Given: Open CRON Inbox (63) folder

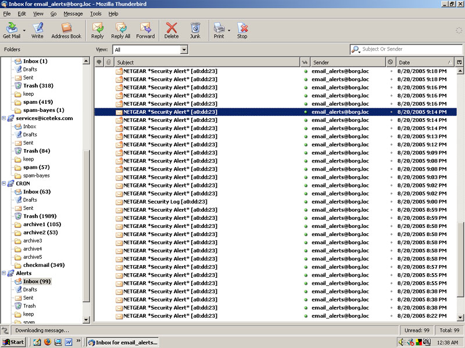Looking at the screenshot, I should click(x=37, y=192).
